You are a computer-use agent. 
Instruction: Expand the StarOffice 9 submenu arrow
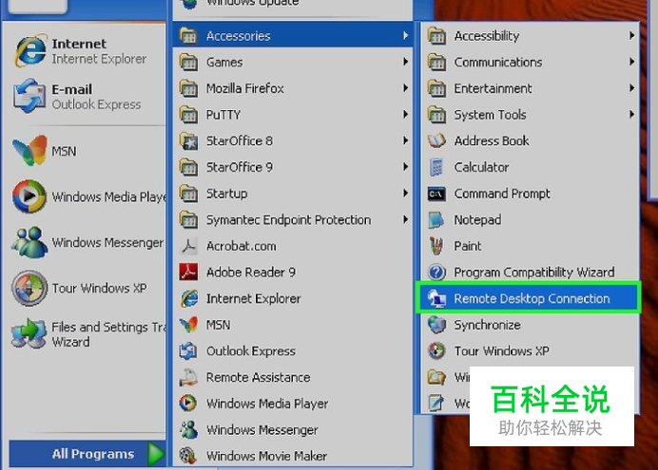405,167
